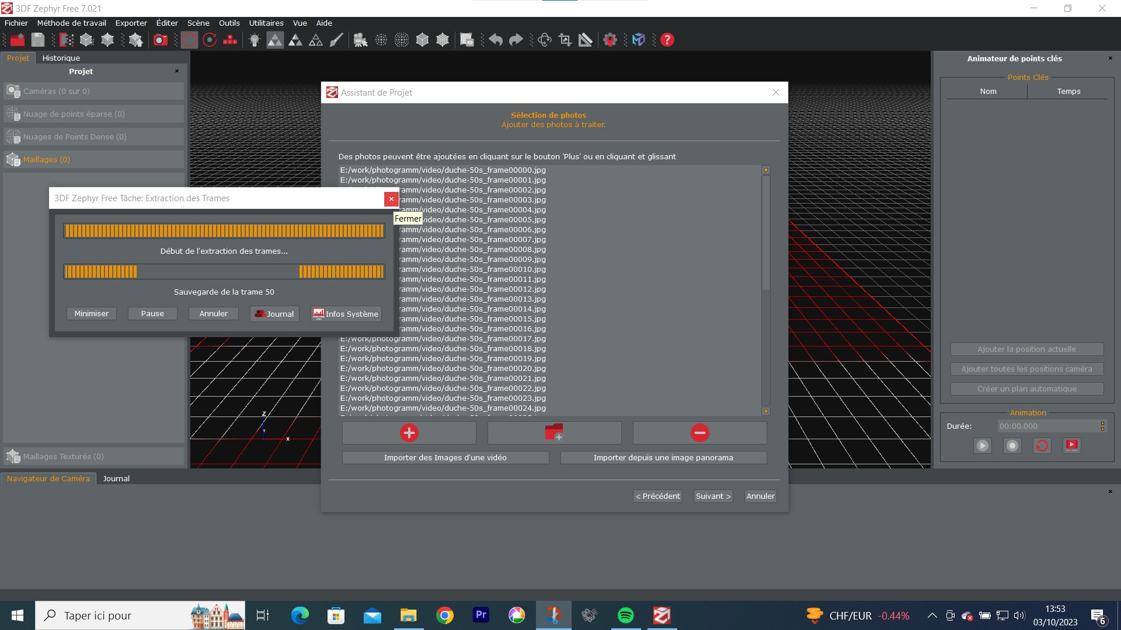Viewport: 1121px width, 630px height.
Task: Click the animation record circle button
Action: coord(1012,446)
